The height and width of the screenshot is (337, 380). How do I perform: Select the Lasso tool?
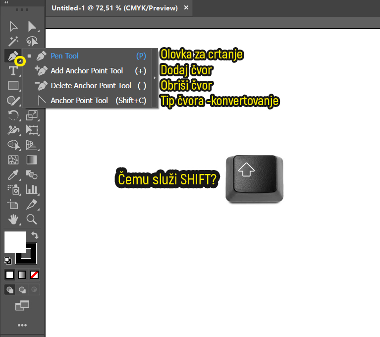click(32, 41)
